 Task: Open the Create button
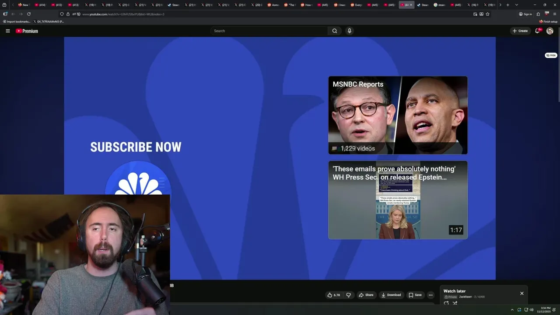point(520,31)
